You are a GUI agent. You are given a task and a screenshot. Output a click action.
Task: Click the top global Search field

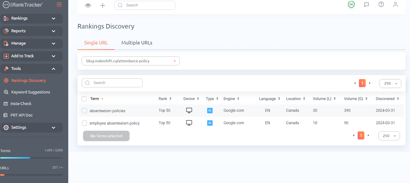tap(145, 5)
